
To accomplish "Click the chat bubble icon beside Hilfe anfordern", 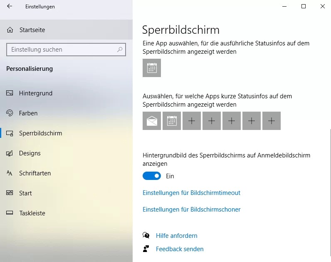I will click(x=146, y=235).
